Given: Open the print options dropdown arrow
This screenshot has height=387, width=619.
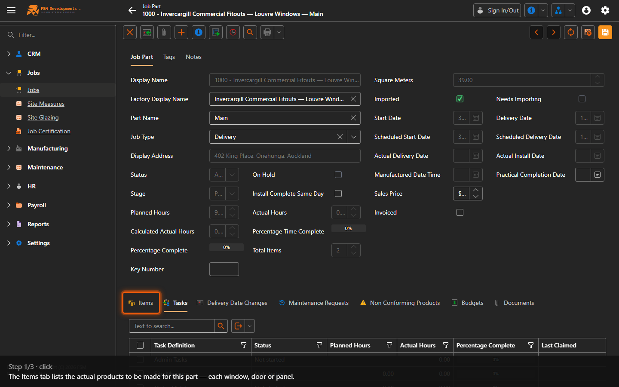Looking at the screenshot, I should 279,32.
